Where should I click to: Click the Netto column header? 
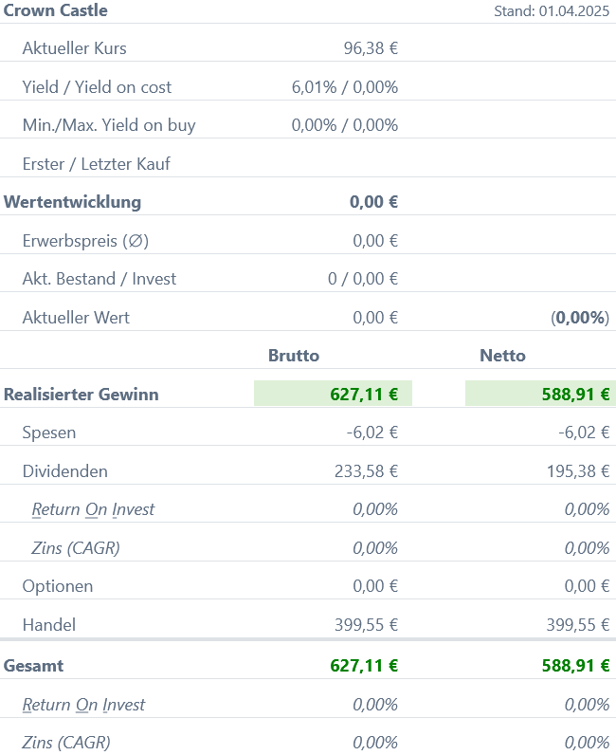[x=502, y=356]
